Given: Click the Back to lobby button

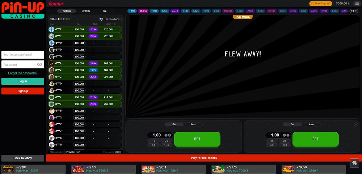Looking at the screenshot, I should coord(22,158).
